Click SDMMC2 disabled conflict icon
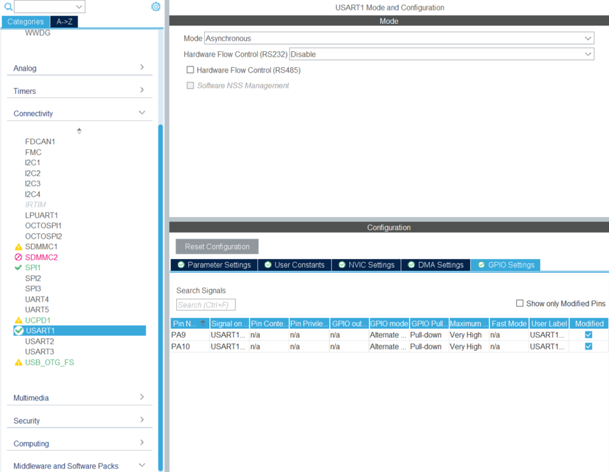609x472 pixels. (x=18, y=257)
